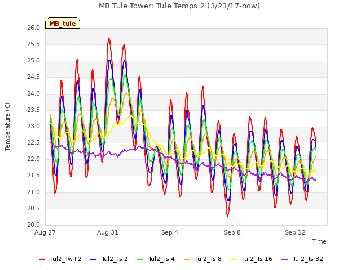Click the Aug 31 x-axis tick label
The image size is (361, 270).
click(108, 232)
